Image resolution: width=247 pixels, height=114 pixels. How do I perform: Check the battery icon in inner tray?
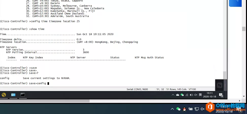(191, 95)
